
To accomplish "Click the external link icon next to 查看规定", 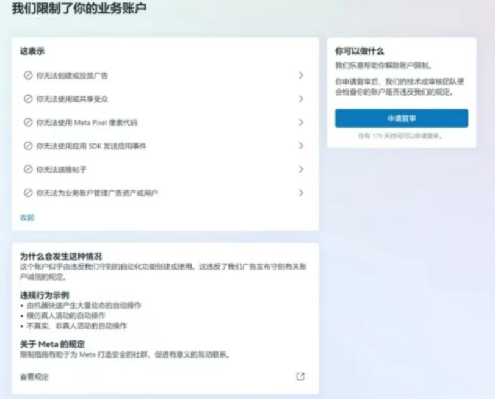I will [x=300, y=376].
